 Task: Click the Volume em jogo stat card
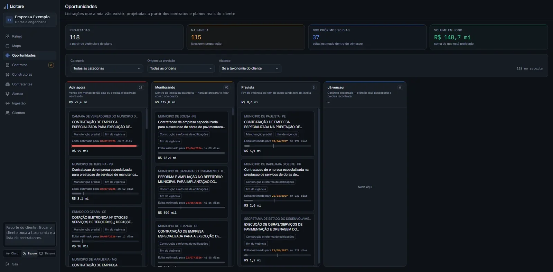tap(489, 37)
